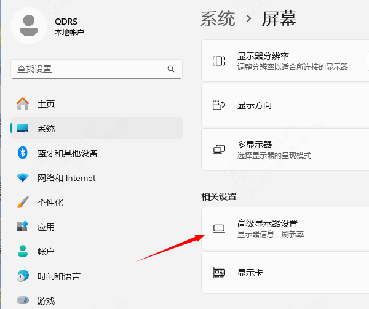Click 调整分辨率以适合所连接的显示器 description
369x309 pixels.
pos(293,67)
